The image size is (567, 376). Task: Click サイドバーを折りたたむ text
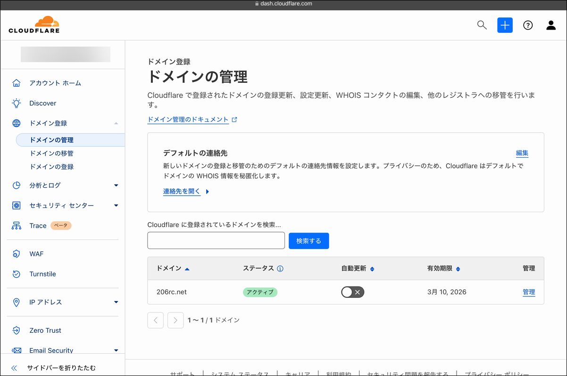click(x=61, y=368)
